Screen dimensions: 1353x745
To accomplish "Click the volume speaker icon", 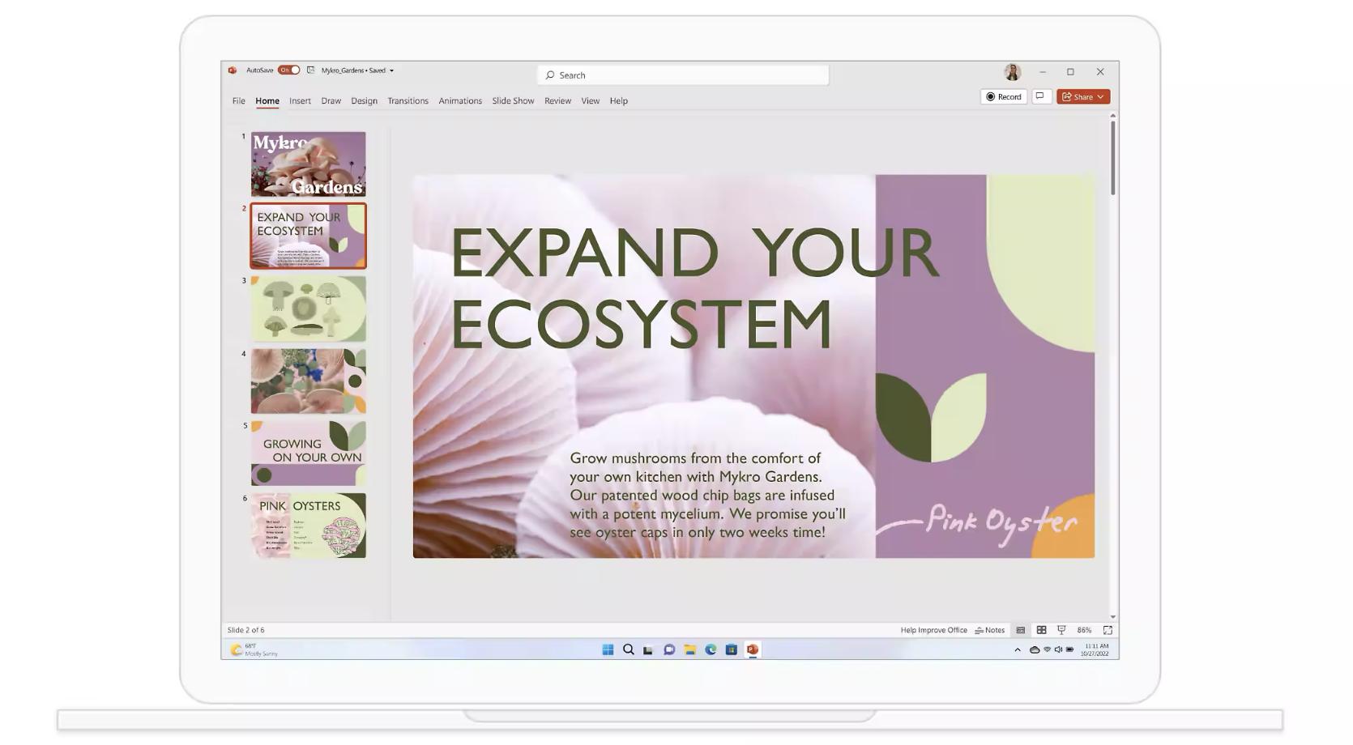I will pyautogui.click(x=1058, y=649).
